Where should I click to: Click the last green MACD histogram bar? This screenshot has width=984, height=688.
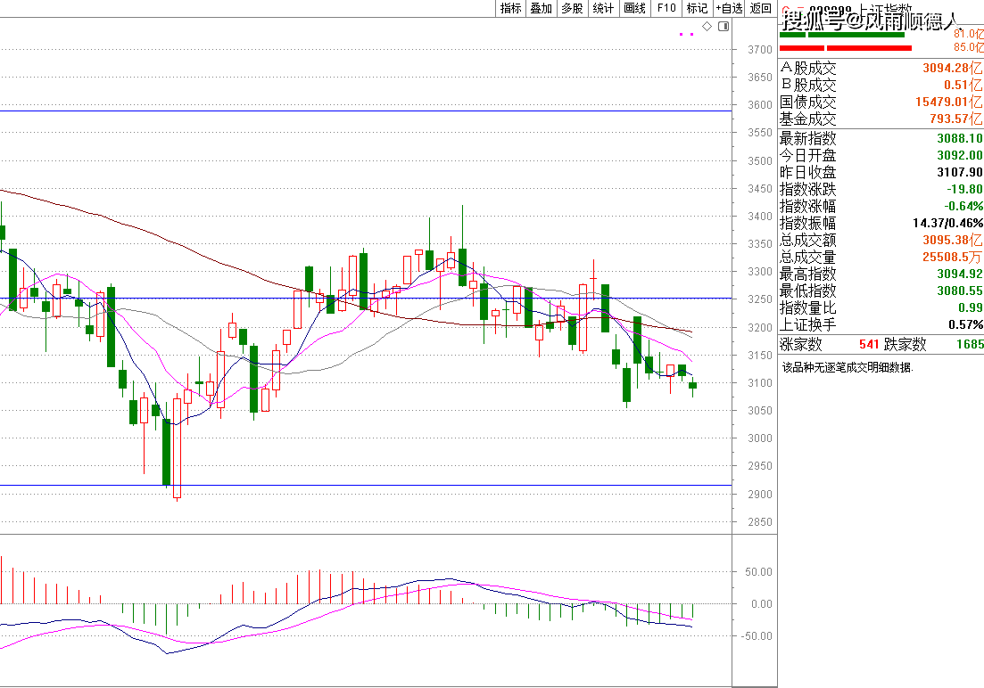[692, 610]
